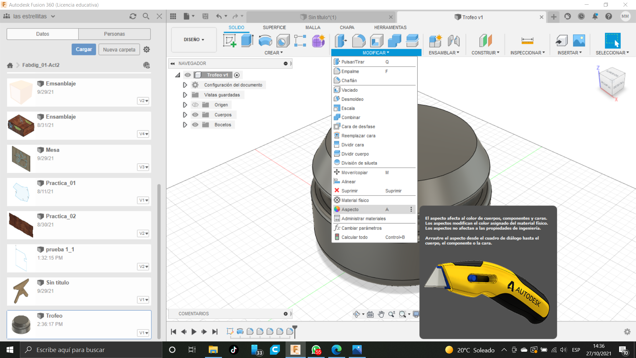Choose Chaflán from the Modificar menu

pos(349,81)
